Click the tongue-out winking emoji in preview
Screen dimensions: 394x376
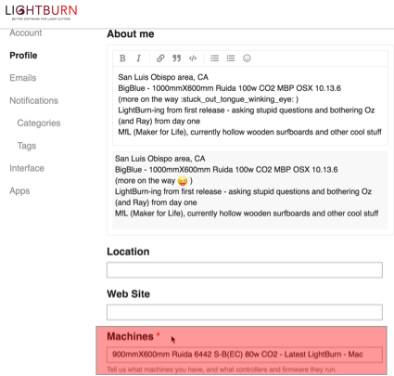(183, 181)
